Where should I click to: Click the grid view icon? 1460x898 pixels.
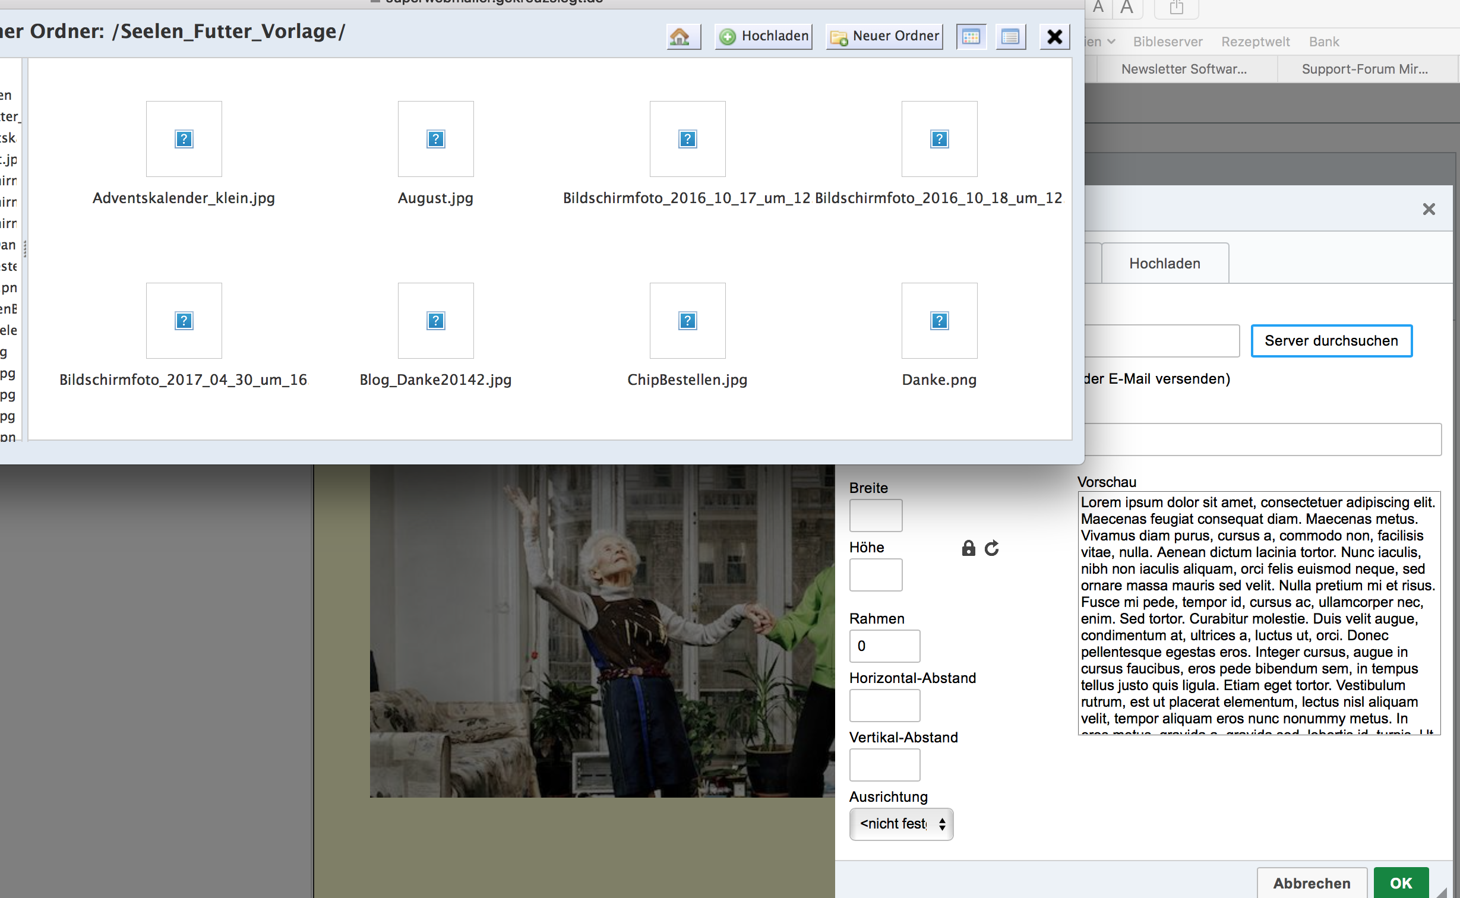[x=972, y=36]
